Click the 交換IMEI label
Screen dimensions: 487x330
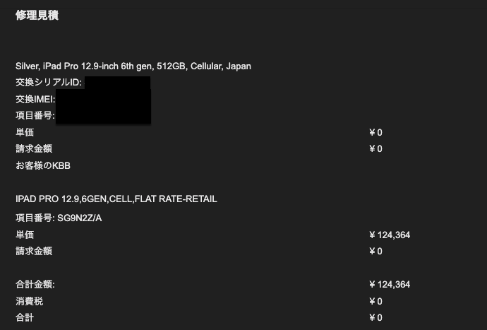tap(35, 99)
